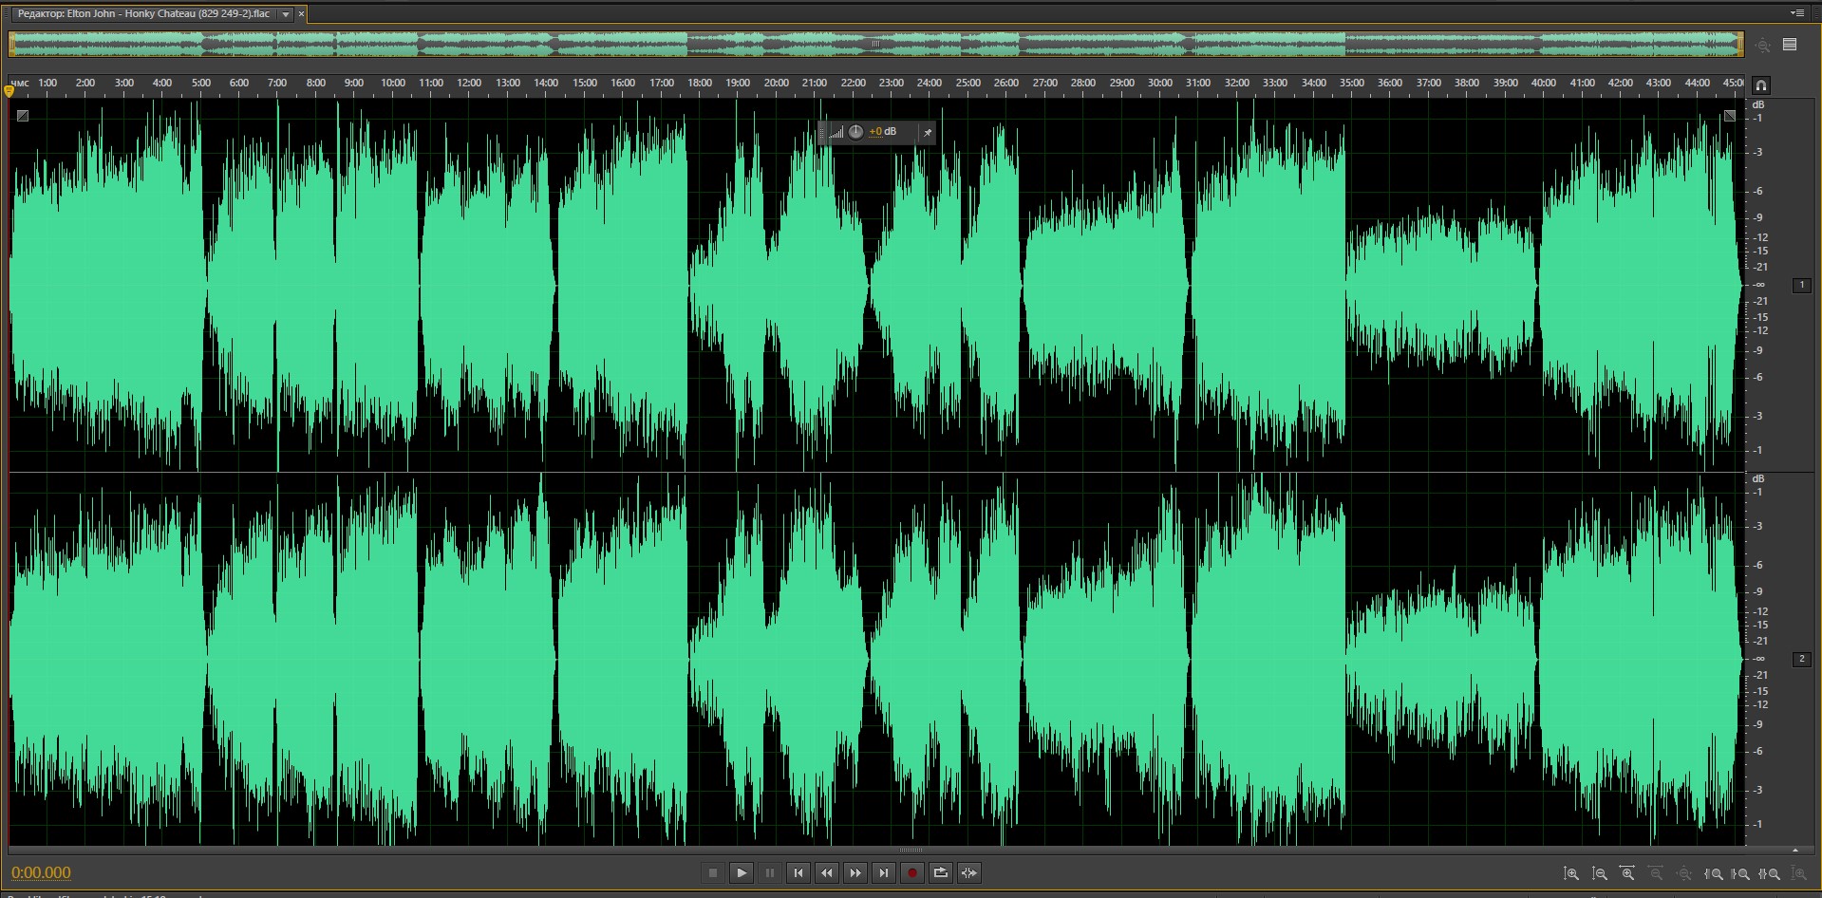1822x898 pixels.
Task: Adjust the HUD amplitude gain knob
Action: pyautogui.click(x=856, y=132)
